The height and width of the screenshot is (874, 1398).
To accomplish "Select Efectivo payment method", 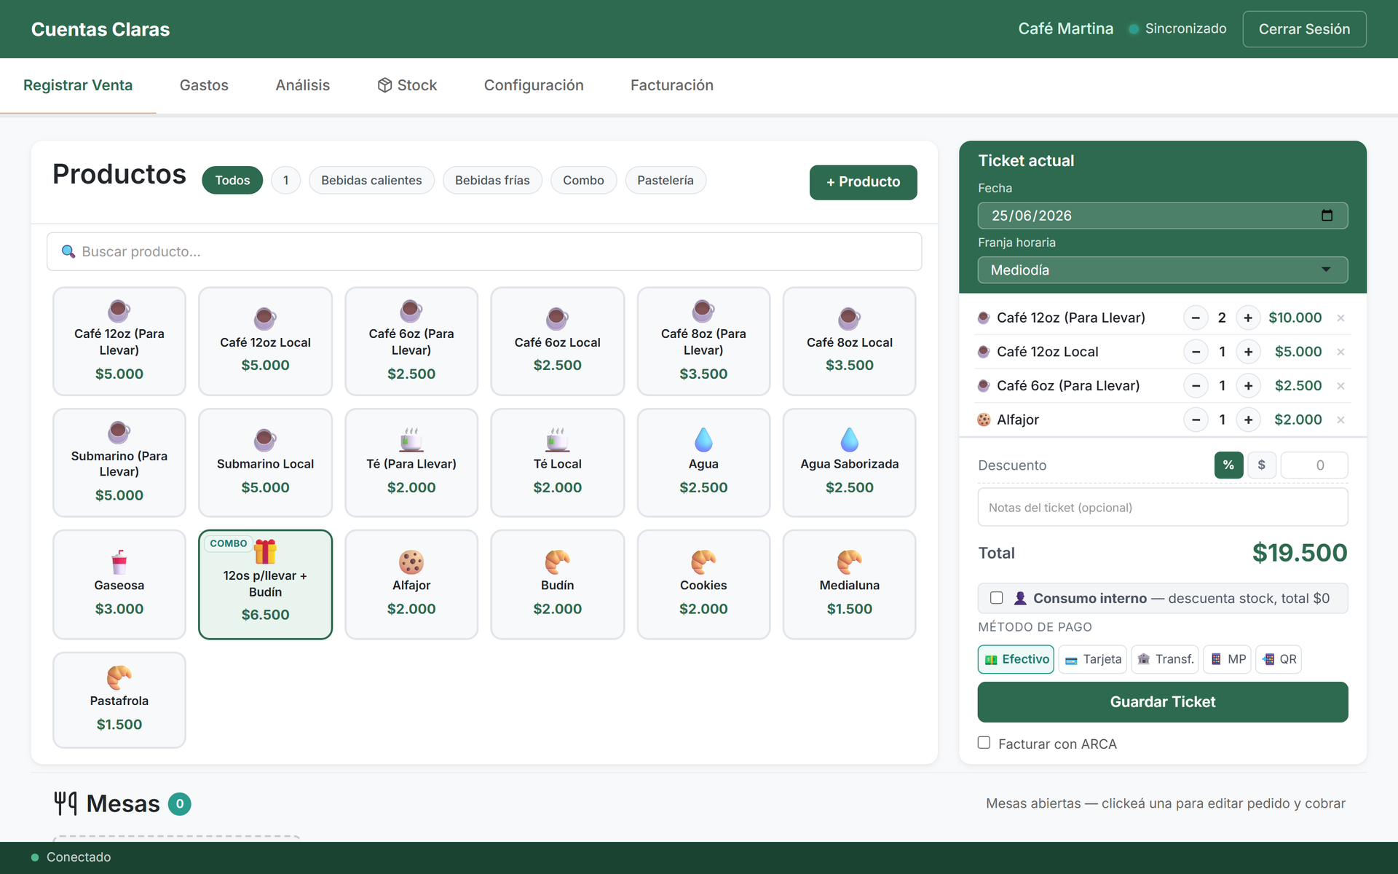I will tap(1016, 659).
